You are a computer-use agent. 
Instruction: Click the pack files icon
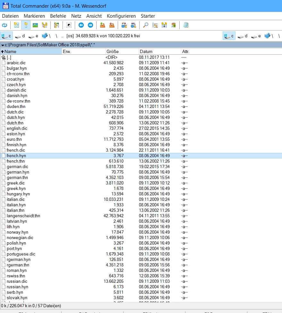[102, 25]
